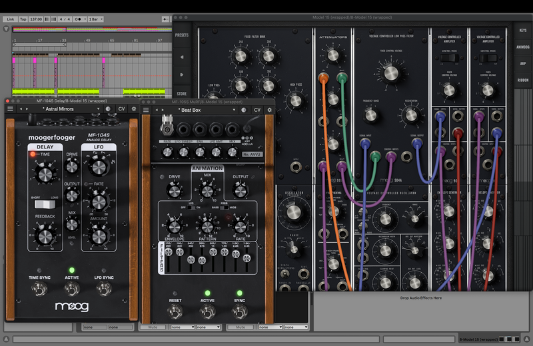This screenshot has width=533, height=346.
Task: Click the CV button on MF-104S delay
Action: point(121,108)
